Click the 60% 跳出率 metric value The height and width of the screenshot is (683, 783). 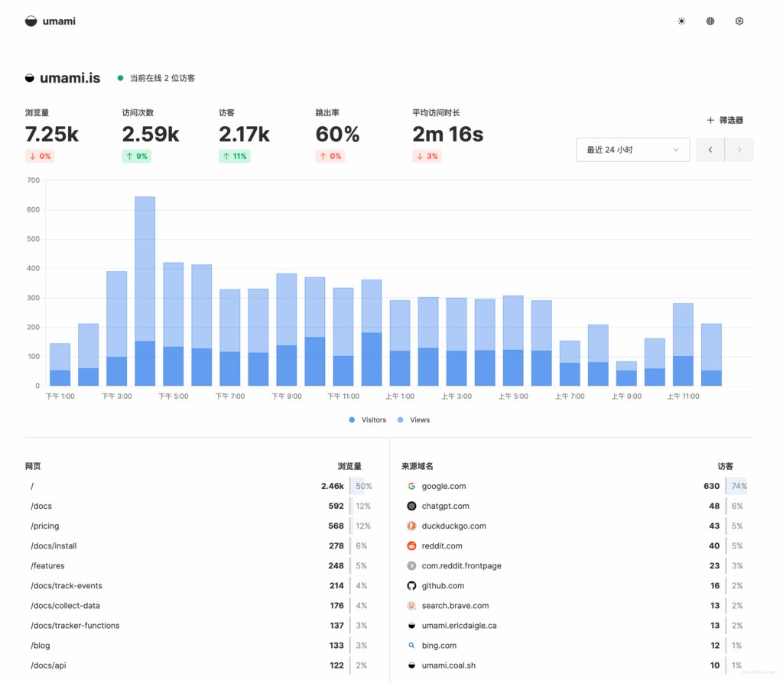click(337, 134)
